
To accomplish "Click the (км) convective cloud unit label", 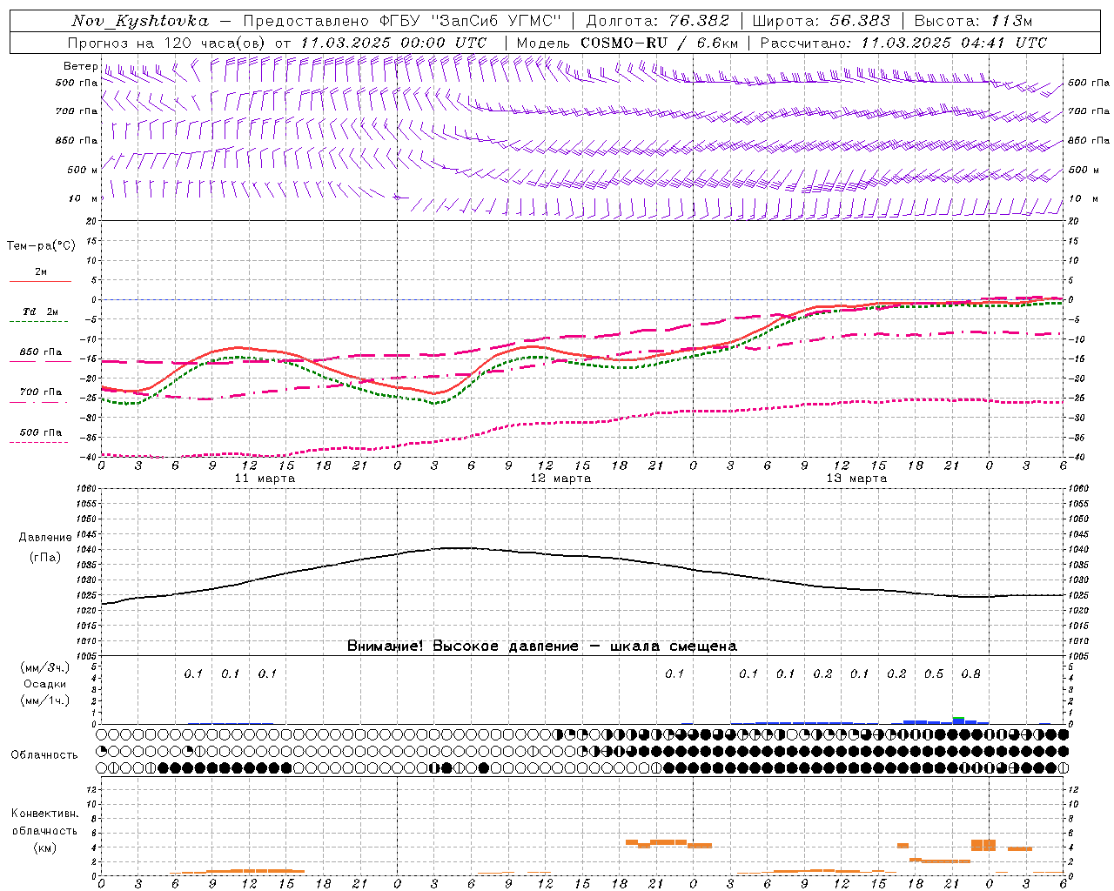I will (x=45, y=847).
